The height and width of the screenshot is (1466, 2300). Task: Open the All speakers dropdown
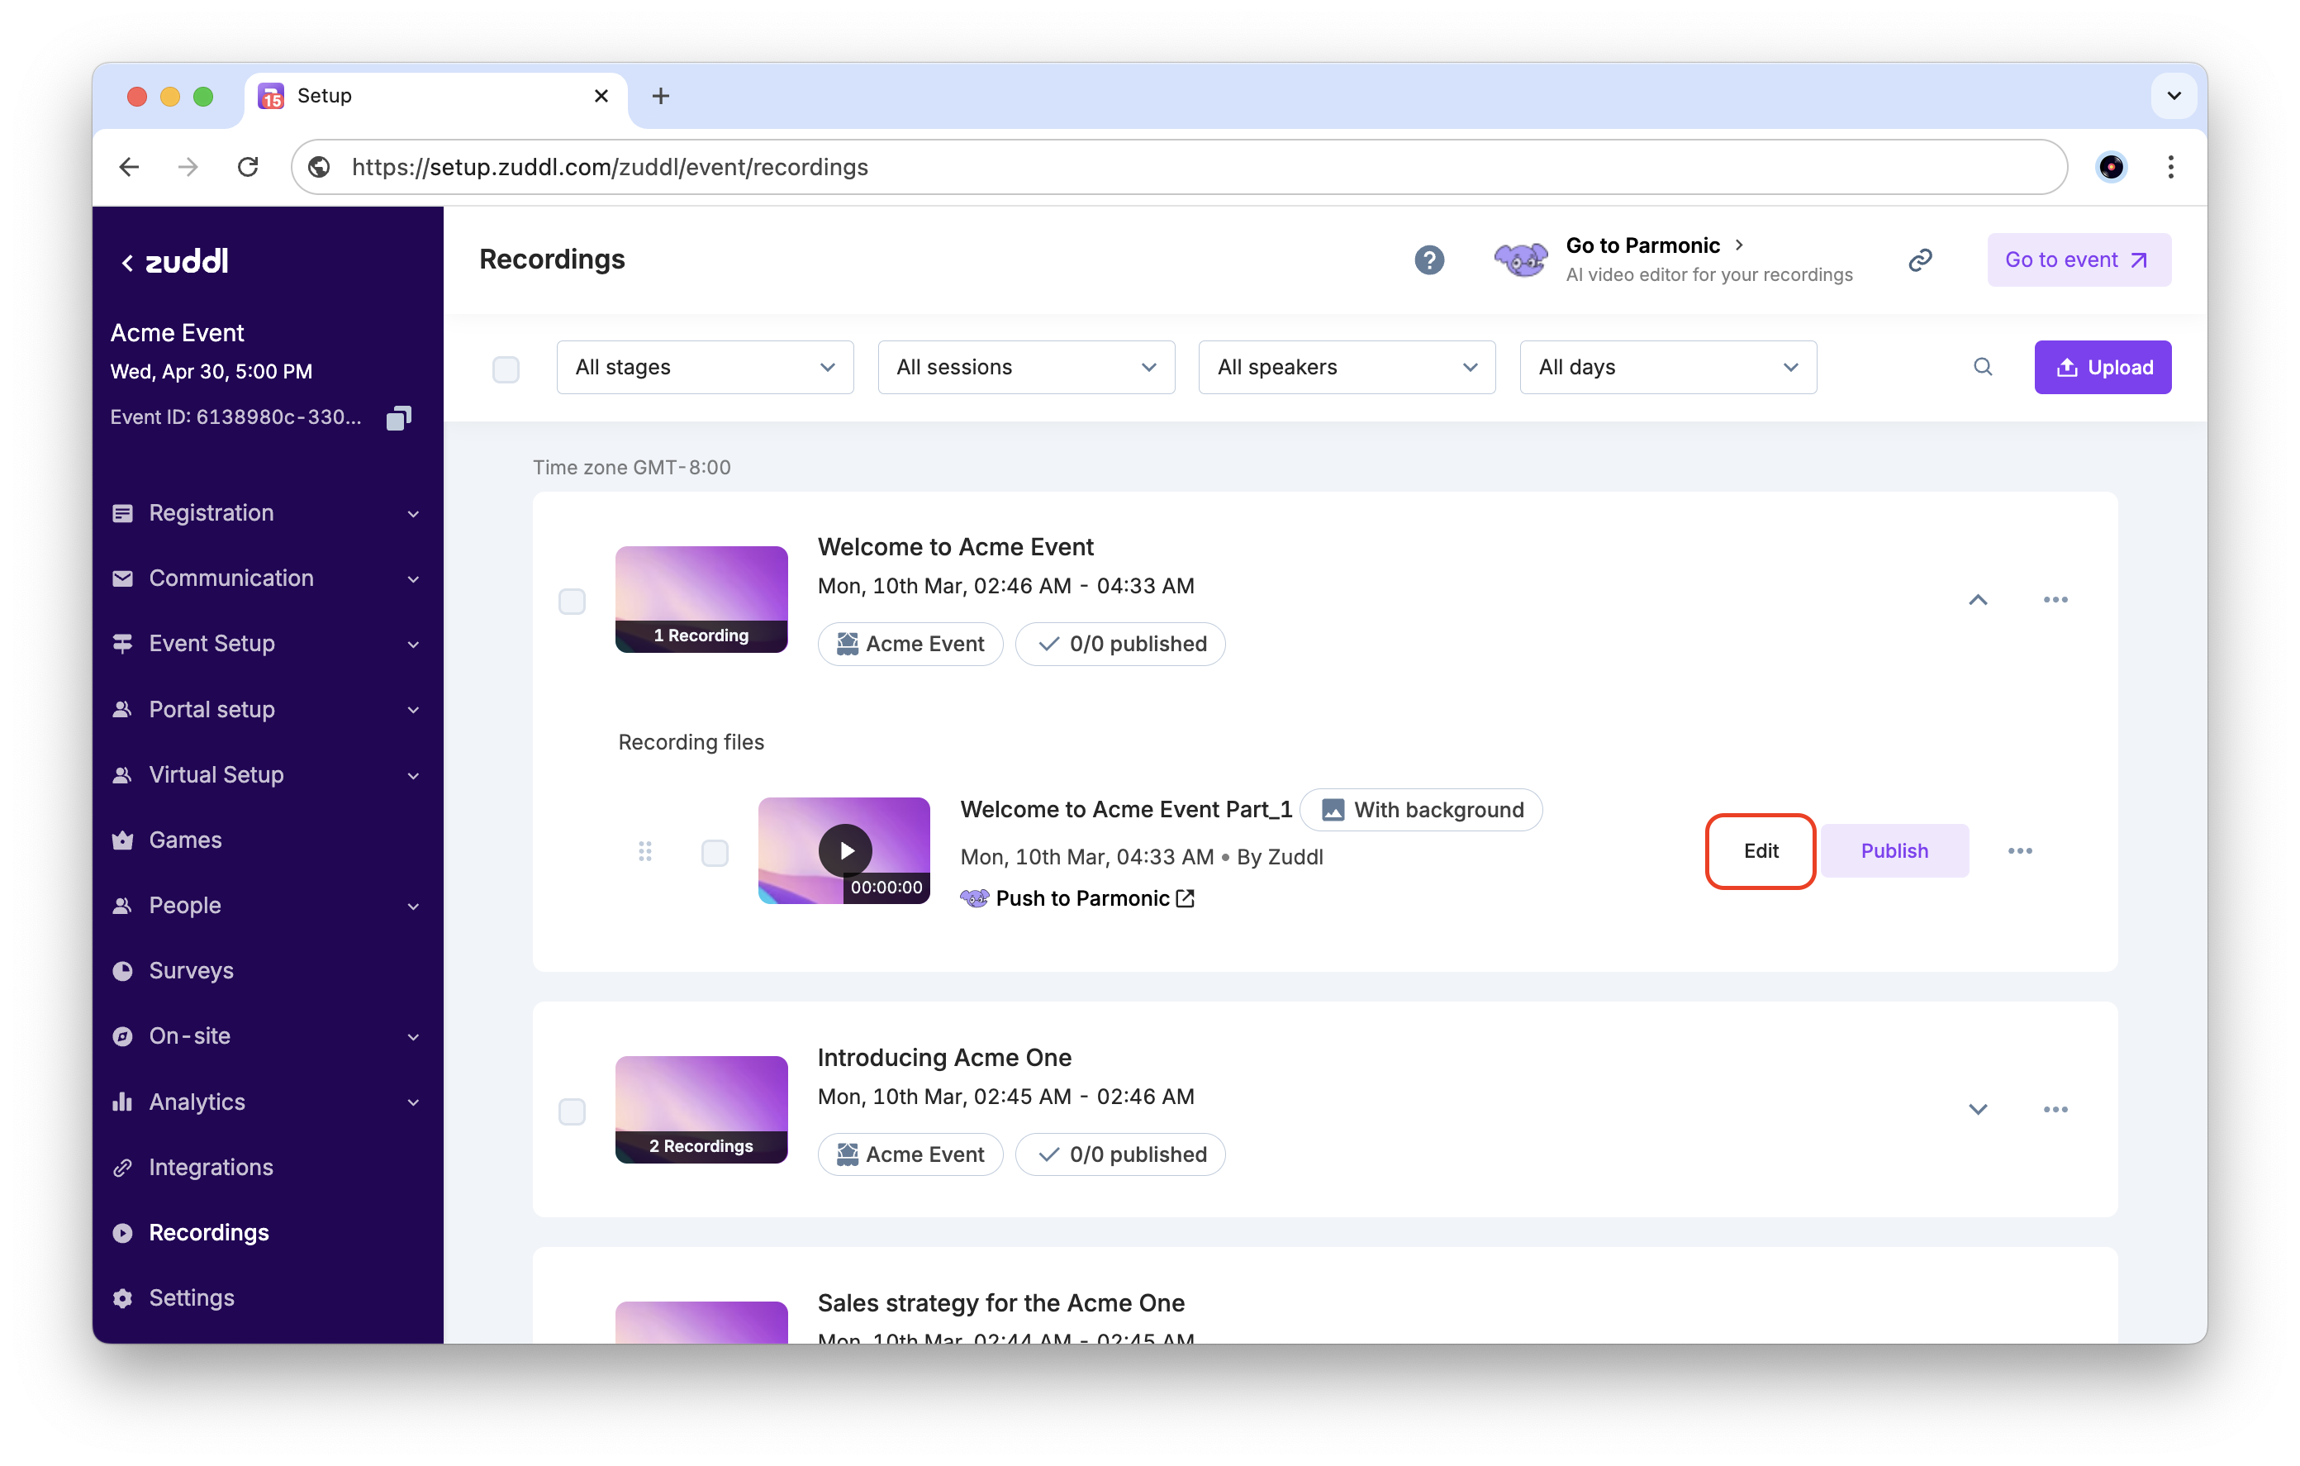coord(1347,367)
